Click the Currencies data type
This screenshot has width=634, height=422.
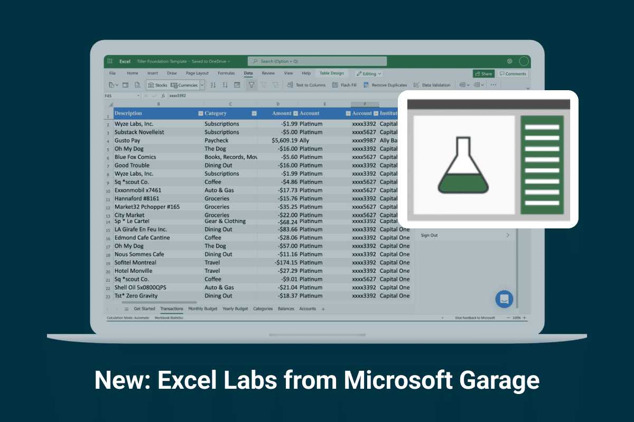click(184, 85)
